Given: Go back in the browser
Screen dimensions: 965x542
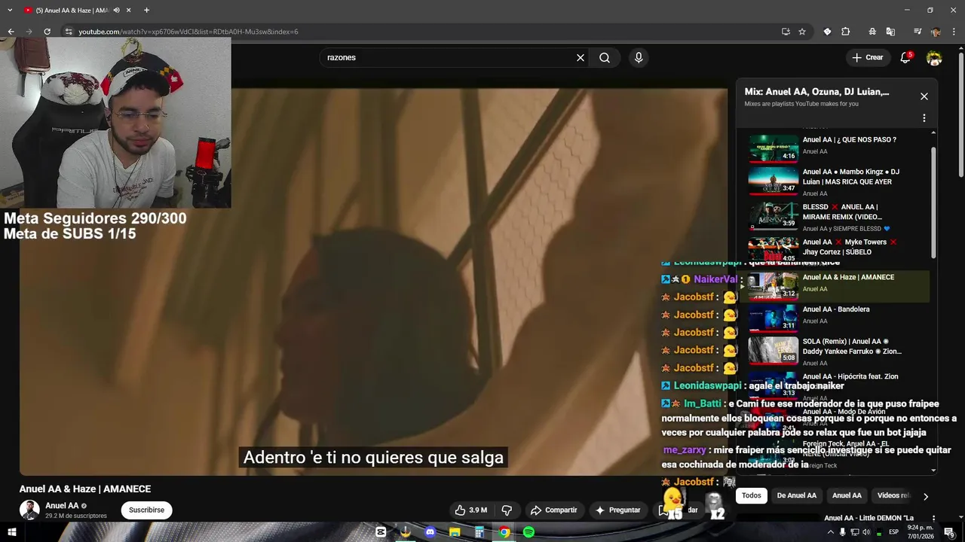Looking at the screenshot, I should point(11,32).
